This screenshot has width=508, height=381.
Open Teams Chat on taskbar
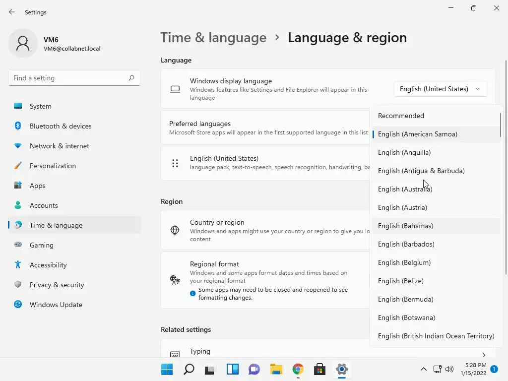(254, 369)
